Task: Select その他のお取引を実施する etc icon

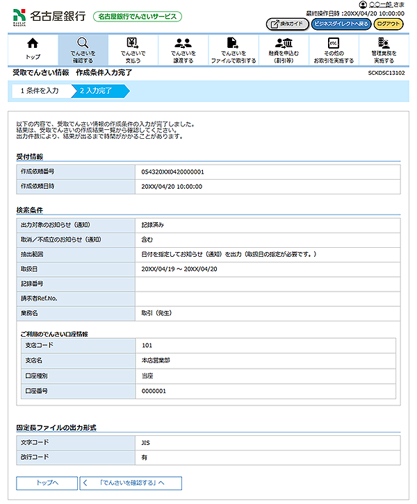Action: [x=333, y=43]
